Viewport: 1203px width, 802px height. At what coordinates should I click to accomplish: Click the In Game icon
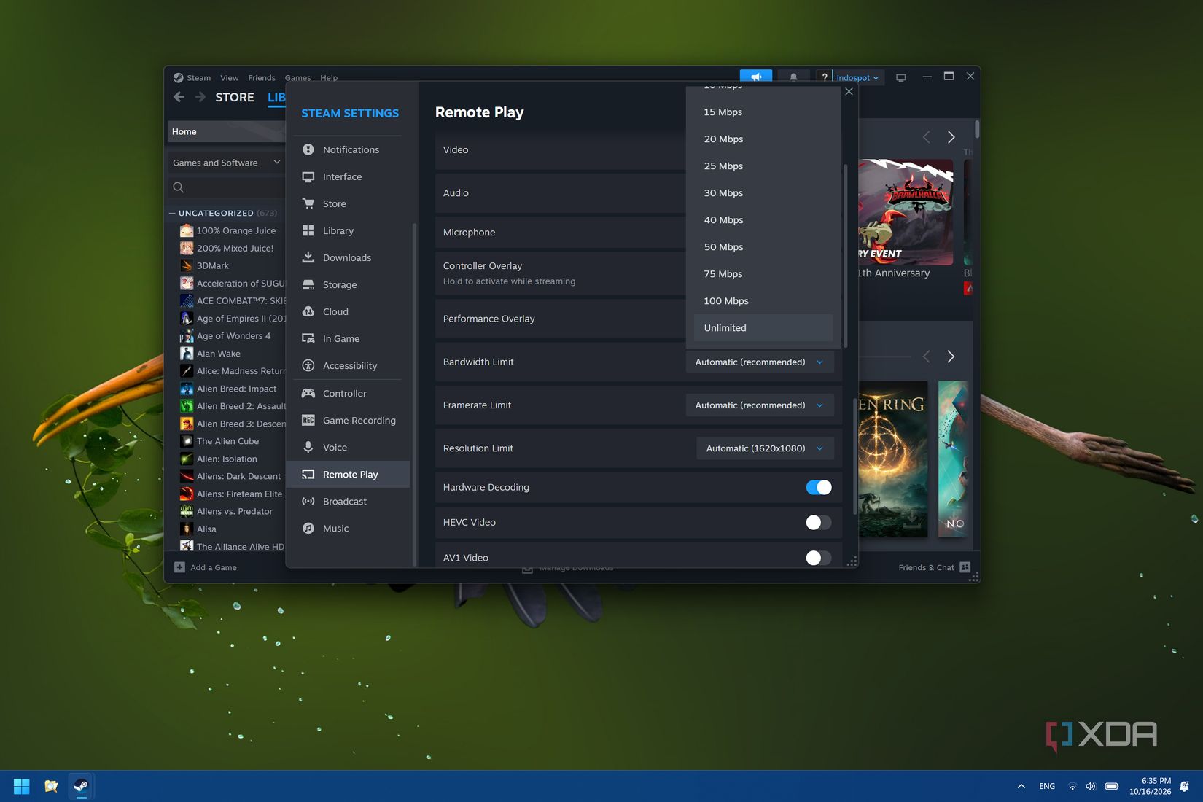pyautogui.click(x=308, y=338)
